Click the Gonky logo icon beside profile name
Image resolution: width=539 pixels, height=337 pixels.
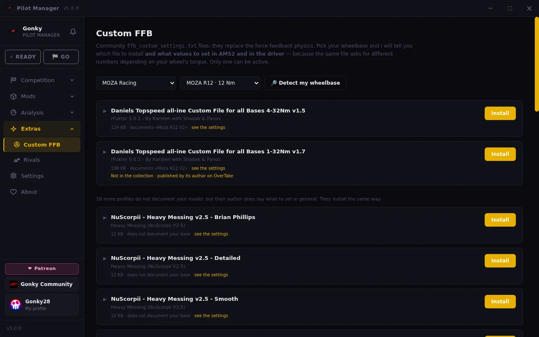click(x=13, y=31)
